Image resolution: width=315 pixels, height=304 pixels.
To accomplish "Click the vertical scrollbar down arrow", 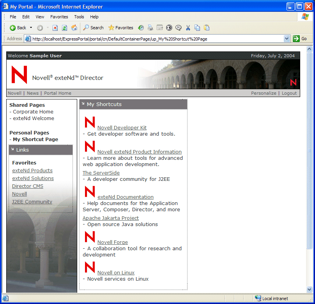I will [x=309, y=289].
